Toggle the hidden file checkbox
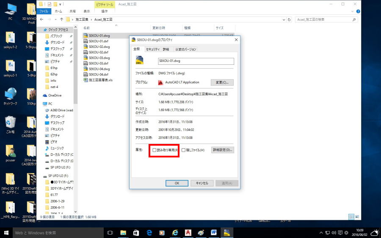The width and height of the screenshot is (381, 238). [183, 150]
